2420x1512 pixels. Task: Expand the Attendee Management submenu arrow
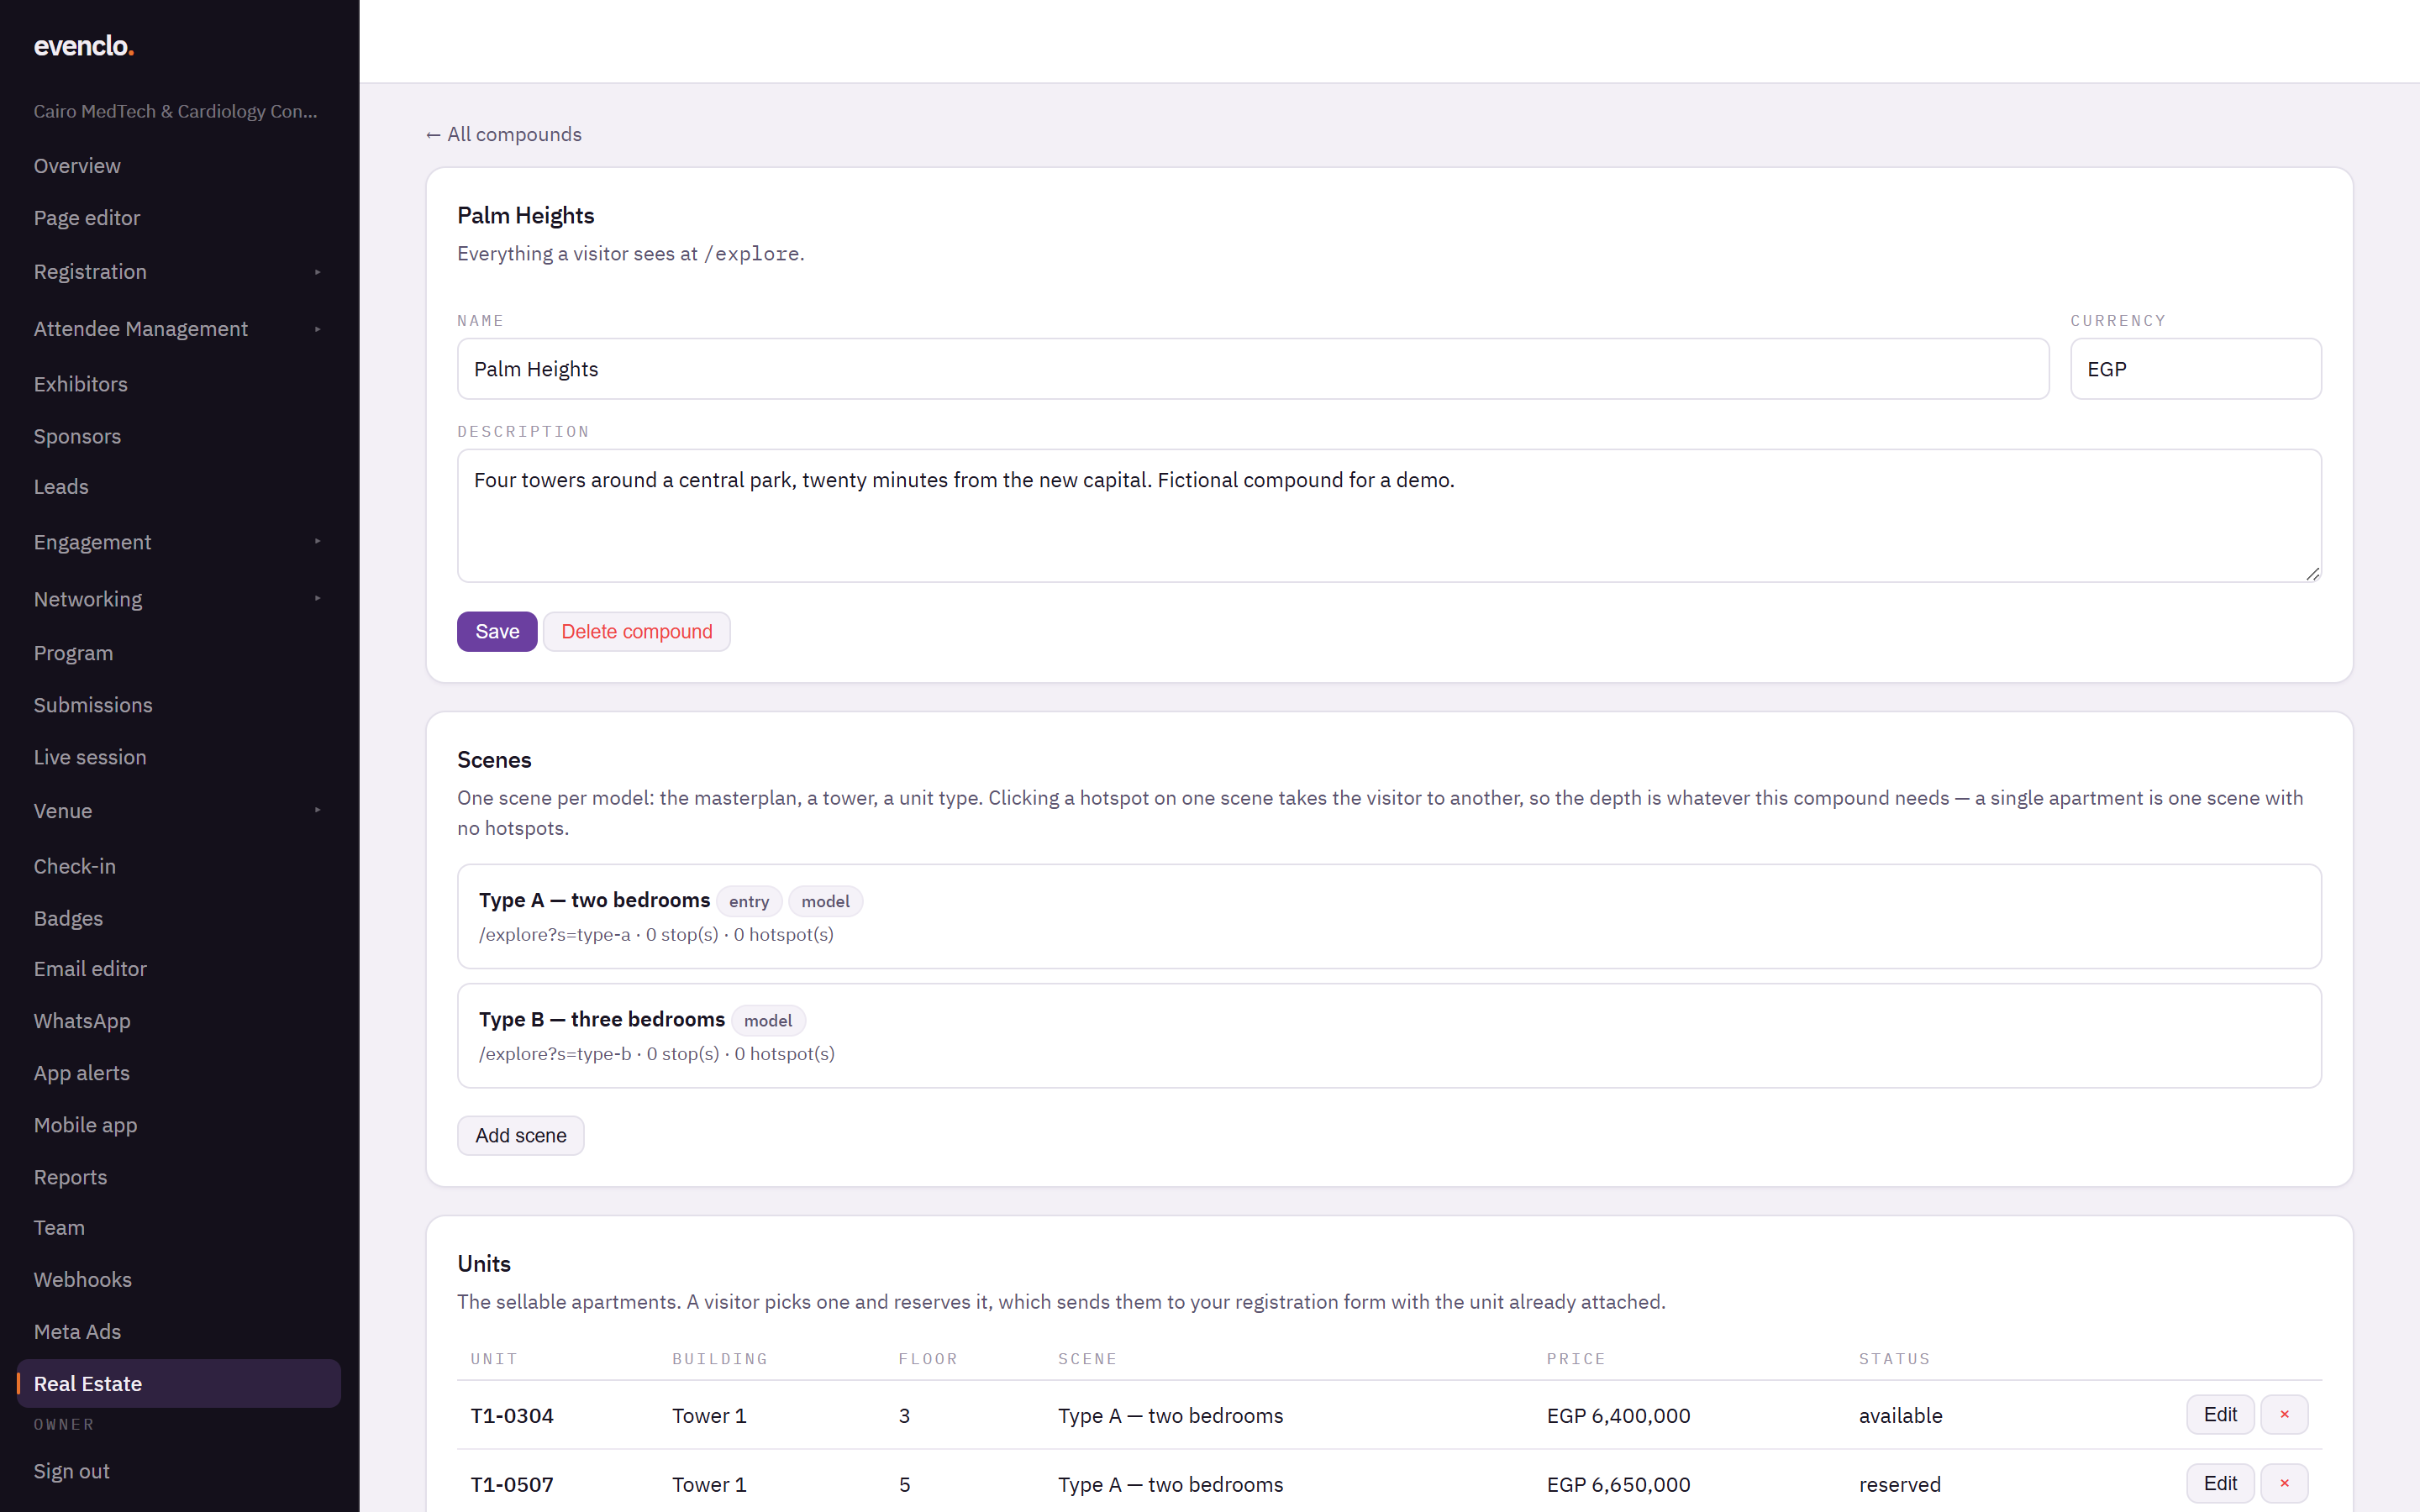pos(318,329)
